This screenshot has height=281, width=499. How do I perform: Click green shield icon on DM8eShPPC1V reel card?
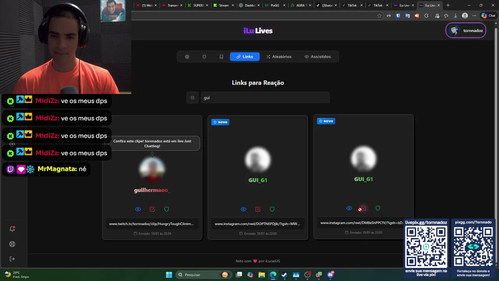(378, 208)
